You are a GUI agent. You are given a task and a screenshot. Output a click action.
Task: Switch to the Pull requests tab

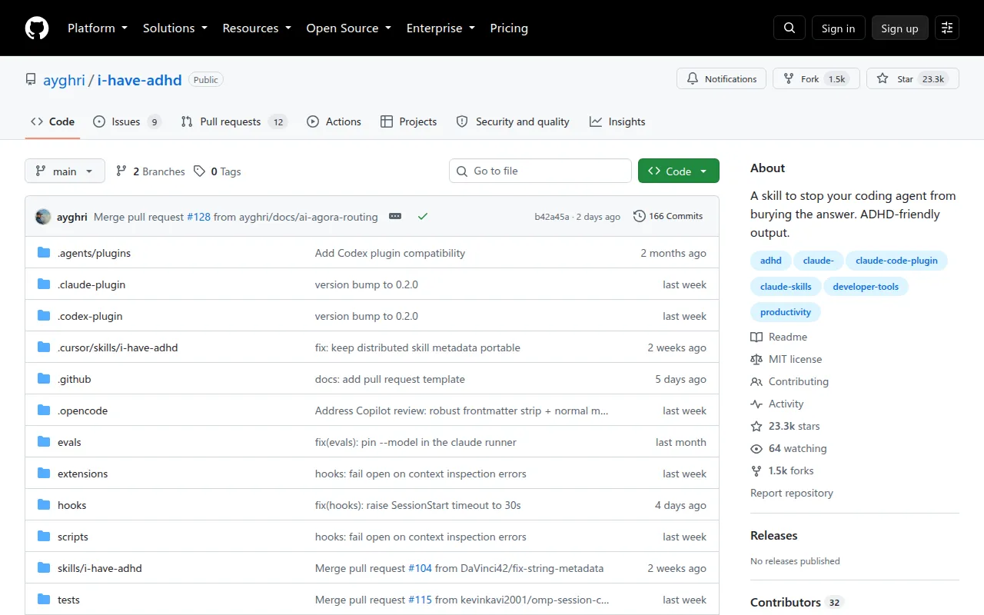[x=234, y=121]
